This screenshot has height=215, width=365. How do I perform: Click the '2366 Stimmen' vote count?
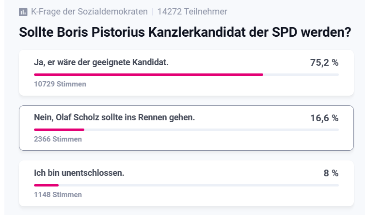tap(58, 139)
